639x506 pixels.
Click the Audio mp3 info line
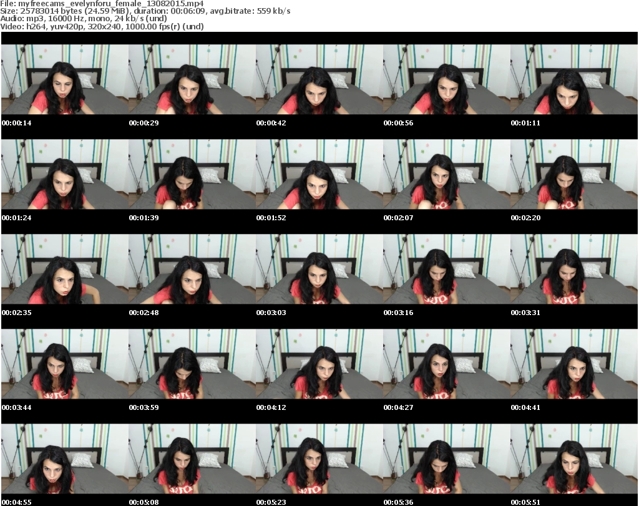coord(84,19)
